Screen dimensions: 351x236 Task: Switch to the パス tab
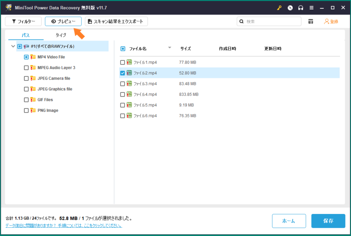coord(25,35)
